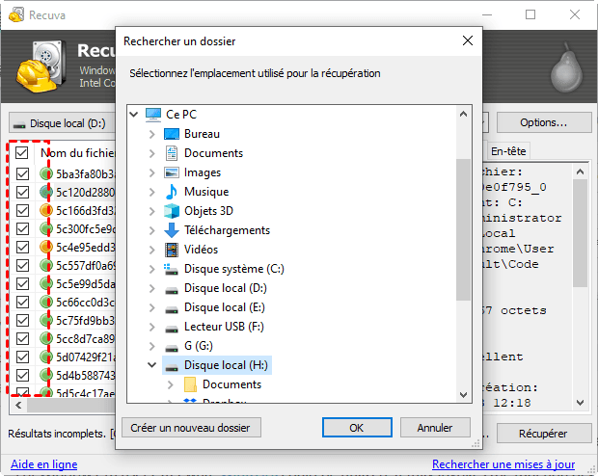Click the file list horizontal scroll left arrow
Image resolution: width=598 pixels, height=476 pixels.
18,405
